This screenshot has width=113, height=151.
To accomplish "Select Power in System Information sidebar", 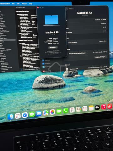I will click(8, 40).
